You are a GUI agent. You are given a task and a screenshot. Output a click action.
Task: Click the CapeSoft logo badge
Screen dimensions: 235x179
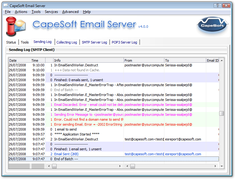[212, 26]
